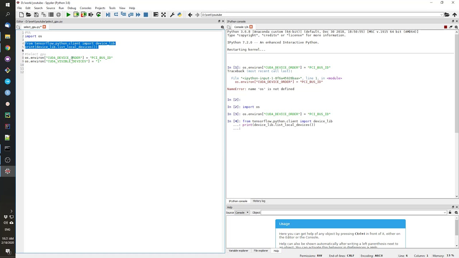Open the Debug menu

72,8
